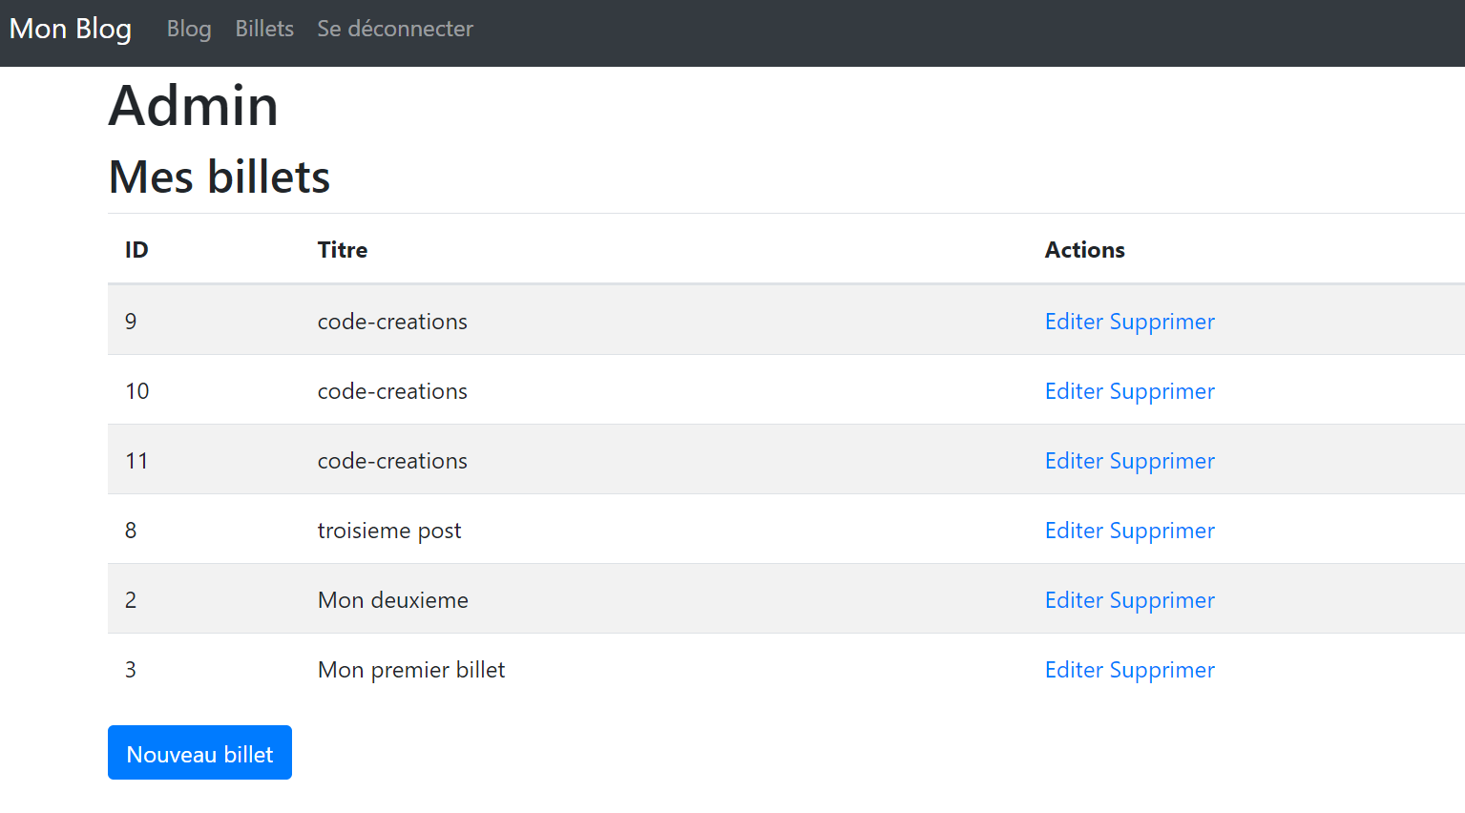Click the Nouveau billet button
The image size is (1465, 813).
[x=199, y=753]
